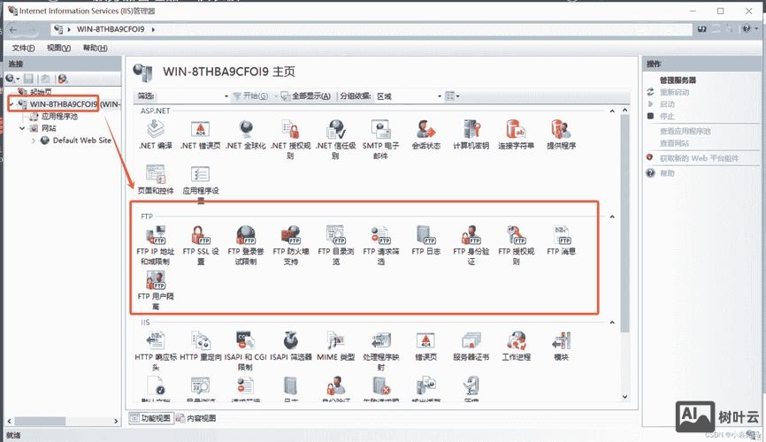Viewport: 766px width, 442px height.
Task: Open ISAPI 和 CGI 限制 feature
Action: click(246, 351)
